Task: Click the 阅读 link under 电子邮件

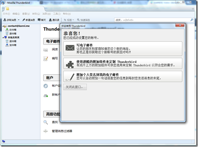Action: click(55, 49)
